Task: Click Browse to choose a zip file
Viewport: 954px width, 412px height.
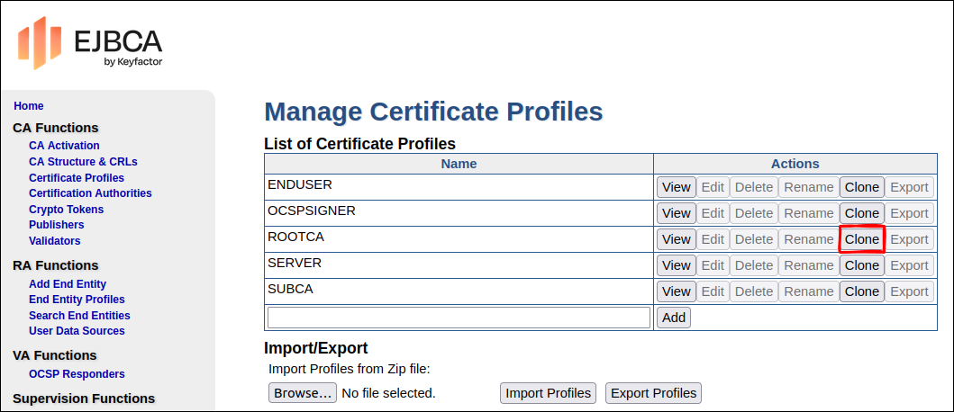Action: (303, 393)
